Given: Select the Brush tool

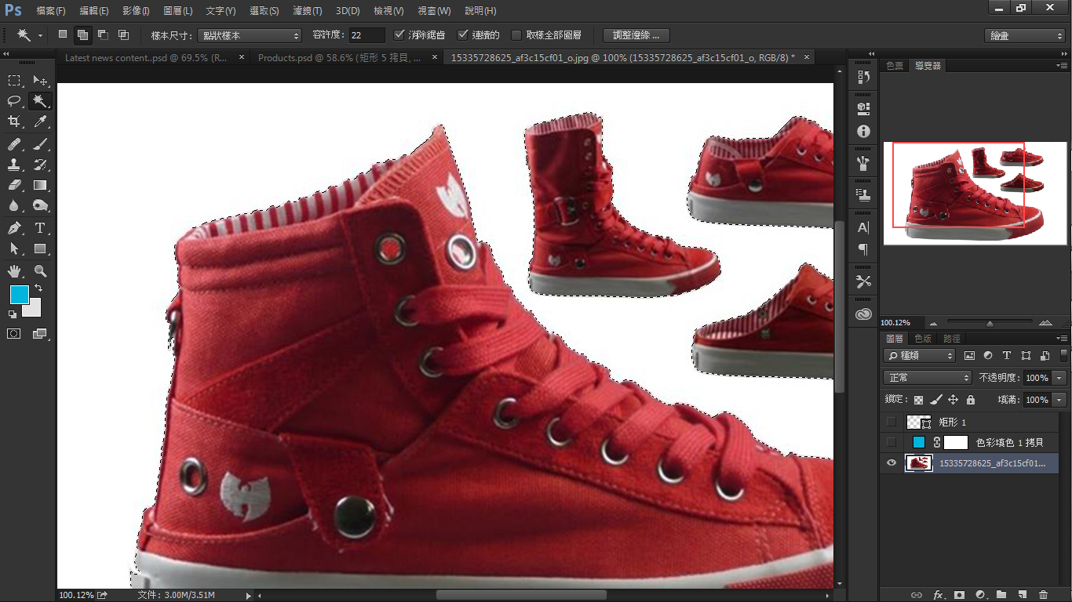Looking at the screenshot, I should [x=40, y=144].
